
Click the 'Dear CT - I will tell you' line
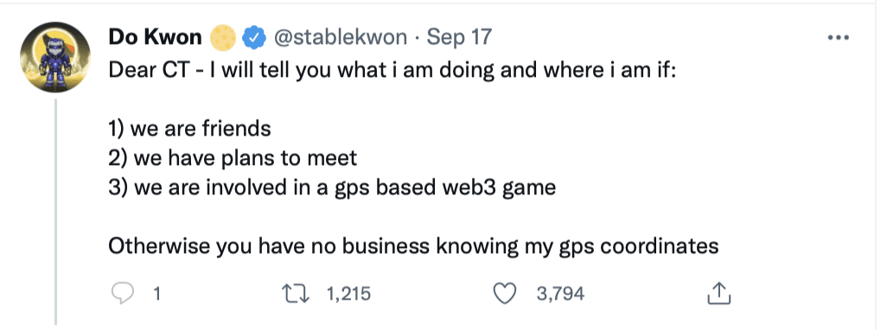click(x=392, y=71)
